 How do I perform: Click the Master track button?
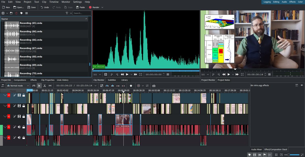point(13,91)
